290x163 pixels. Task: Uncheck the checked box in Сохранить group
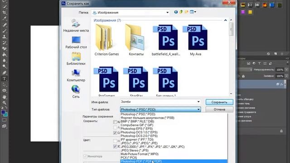tap(115, 133)
